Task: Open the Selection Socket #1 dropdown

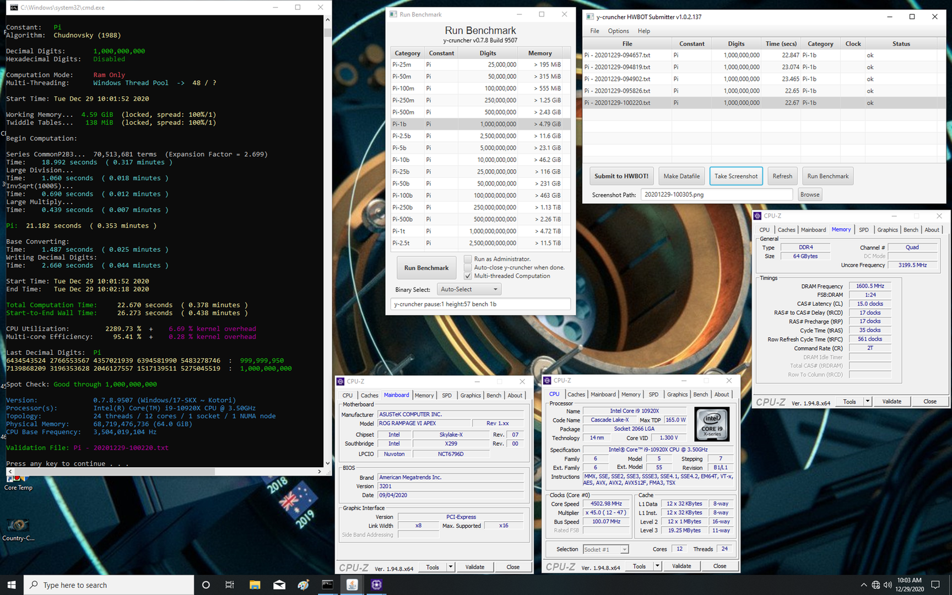Action: 605,549
